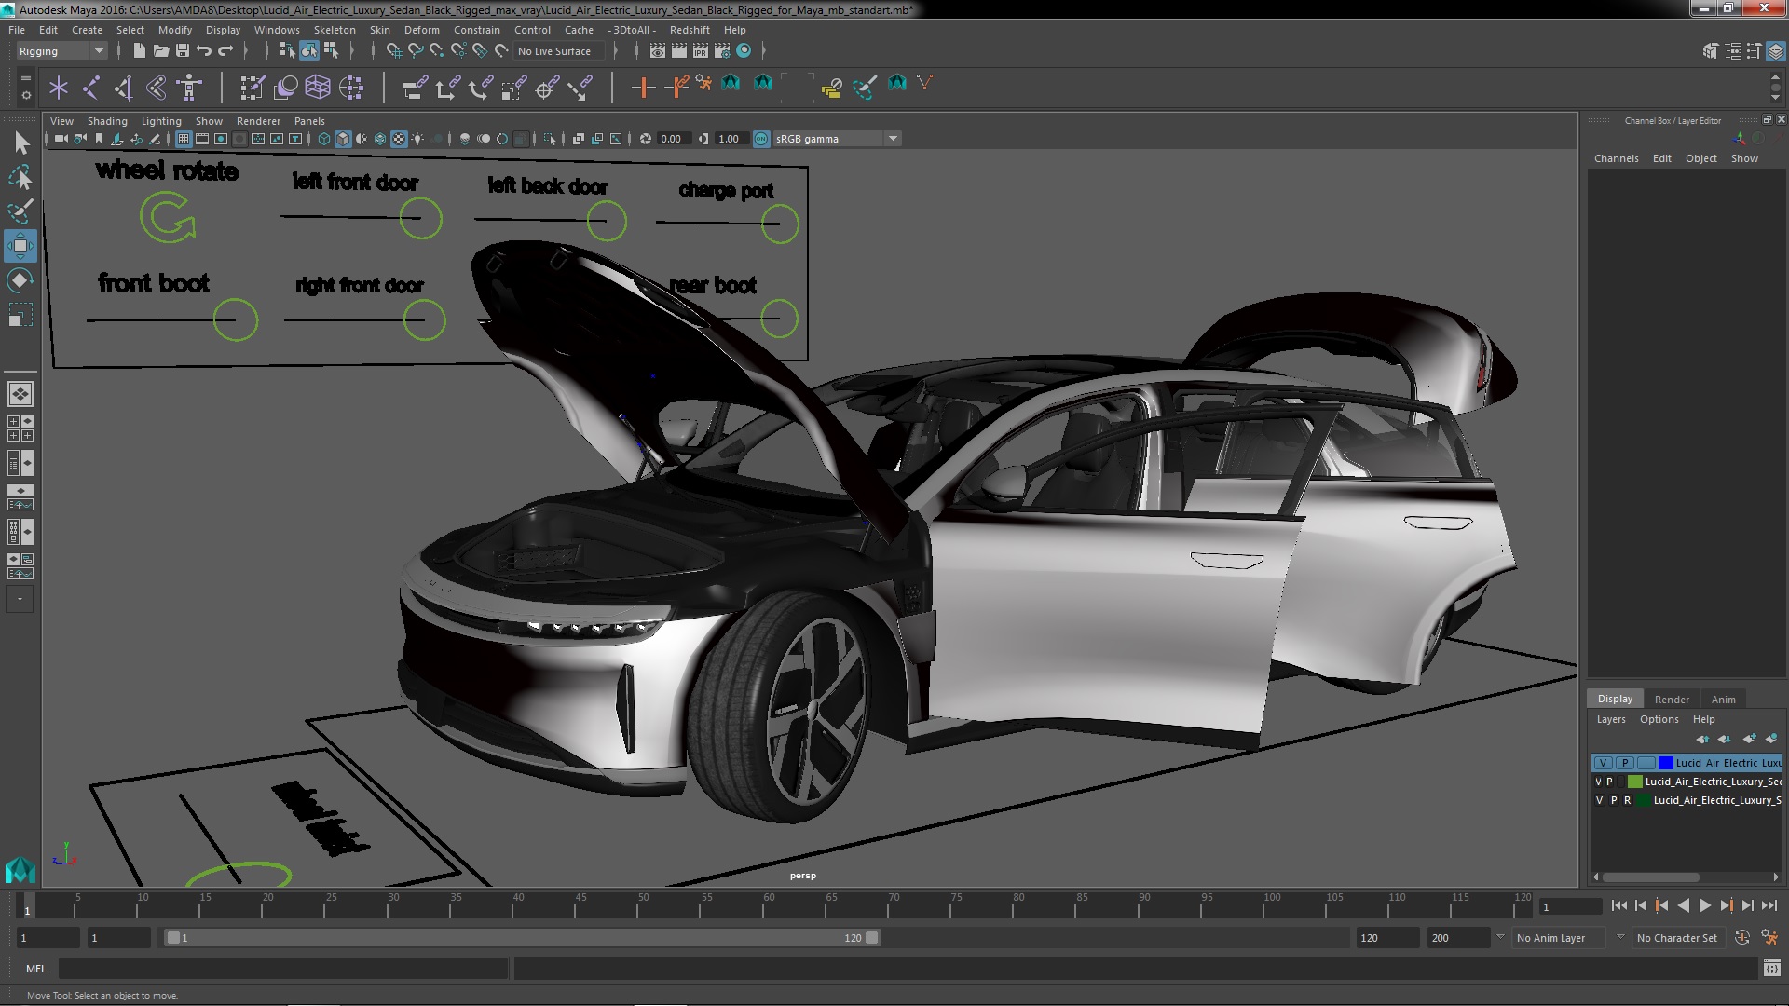This screenshot has height=1006, width=1789.
Task: Click the Set Key shelf icon
Action: (642, 88)
